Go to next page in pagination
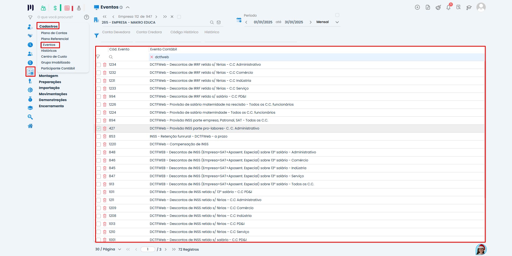 tap(166, 249)
